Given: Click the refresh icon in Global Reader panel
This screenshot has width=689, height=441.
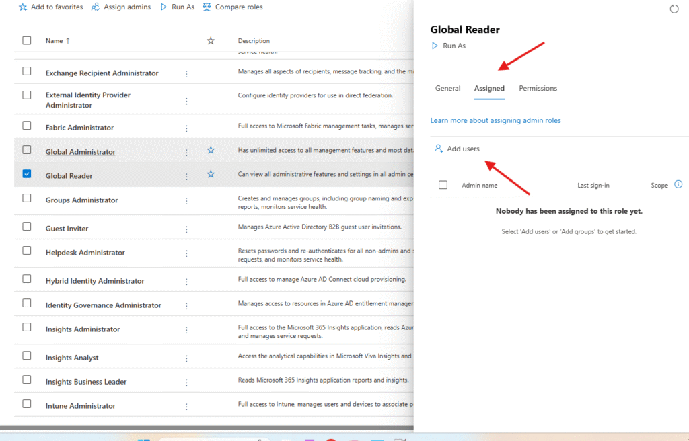Looking at the screenshot, I should tap(674, 9).
